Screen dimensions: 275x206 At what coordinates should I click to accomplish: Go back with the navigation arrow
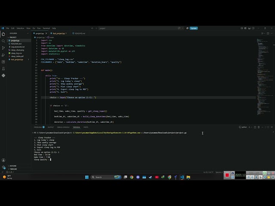click(92, 28)
